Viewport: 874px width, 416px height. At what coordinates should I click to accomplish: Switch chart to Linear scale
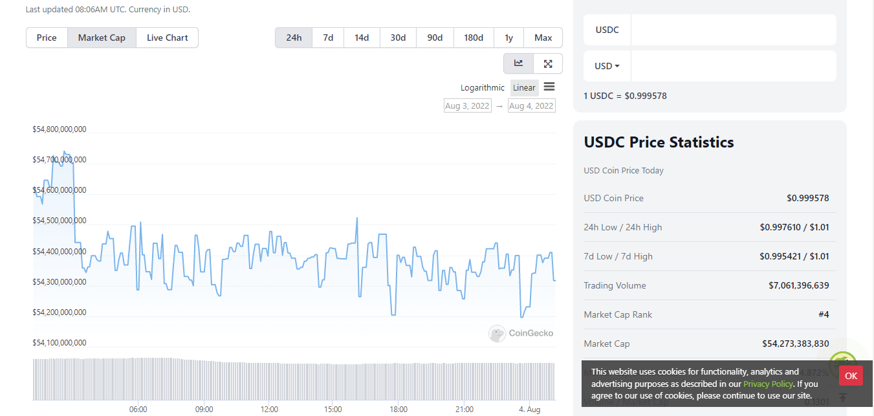pos(524,88)
